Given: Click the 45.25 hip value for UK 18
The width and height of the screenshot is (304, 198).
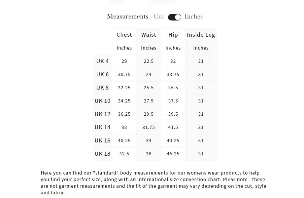Looking at the screenshot, I should pos(173,154).
